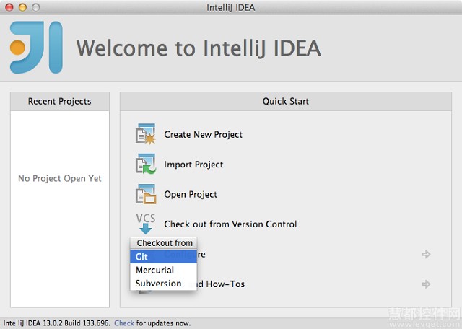Choose Import Project from Quick Start

pyautogui.click(x=193, y=164)
